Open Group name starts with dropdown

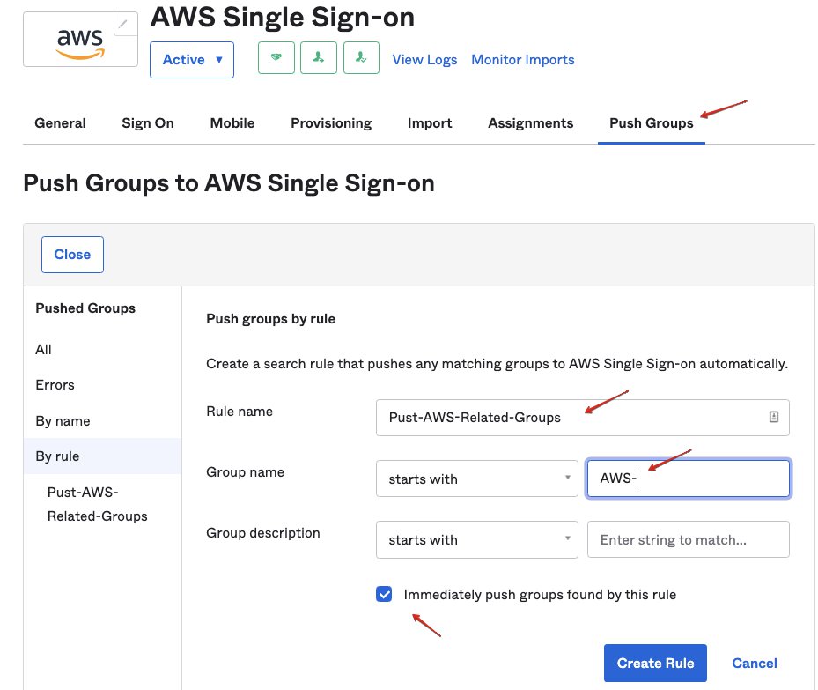click(x=477, y=479)
